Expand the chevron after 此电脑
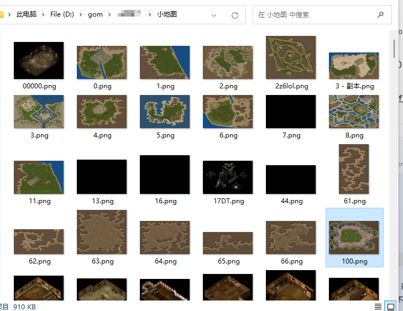Image resolution: width=403 pixels, height=311 pixels. (43, 14)
